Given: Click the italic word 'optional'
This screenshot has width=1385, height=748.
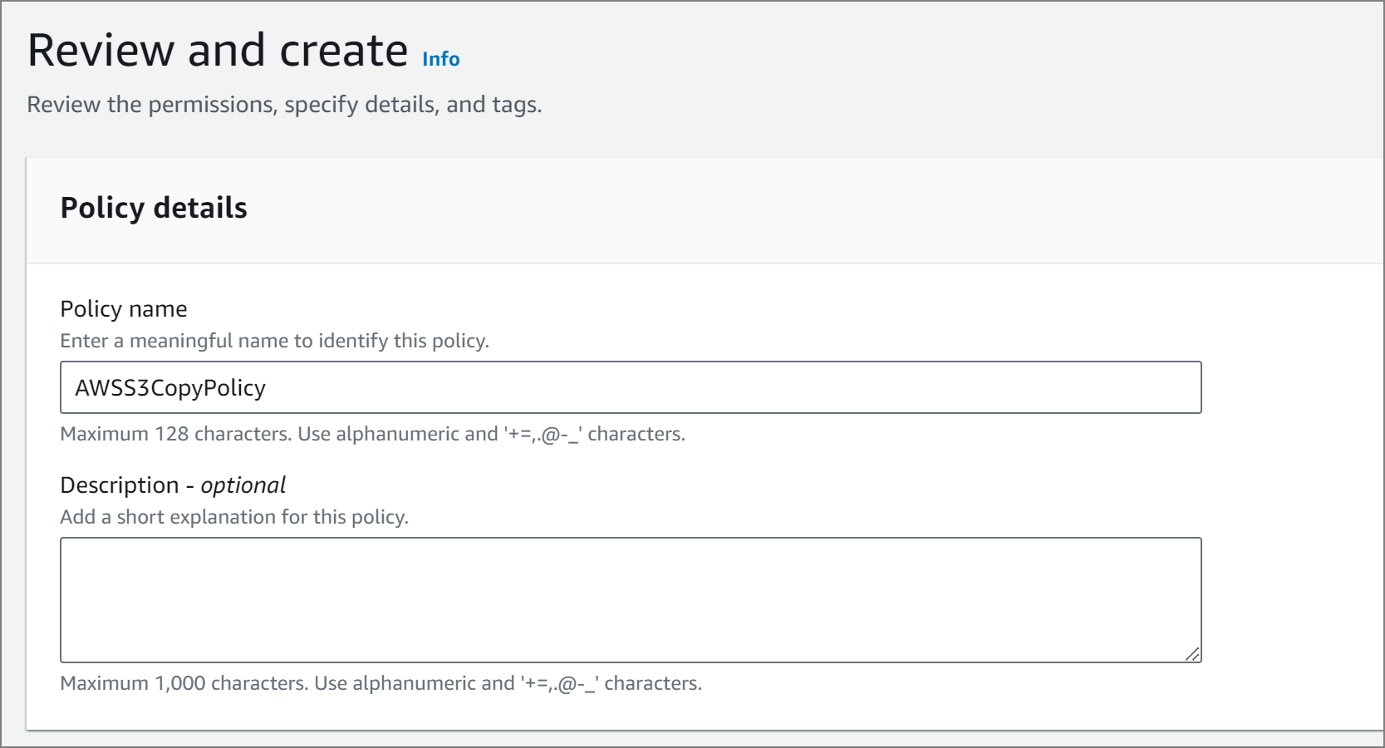Looking at the screenshot, I should (243, 485).
